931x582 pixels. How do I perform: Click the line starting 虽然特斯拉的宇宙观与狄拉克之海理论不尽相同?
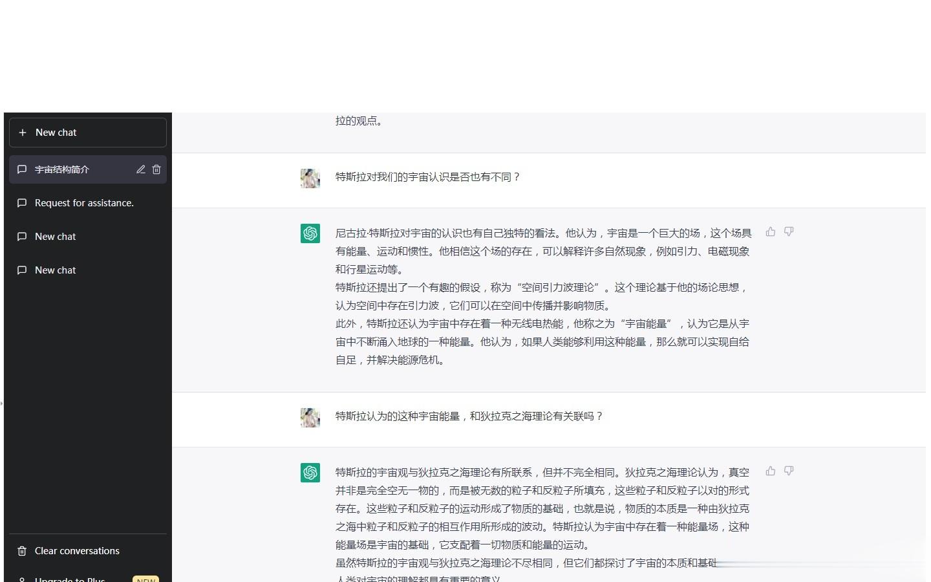pos(526,563)
